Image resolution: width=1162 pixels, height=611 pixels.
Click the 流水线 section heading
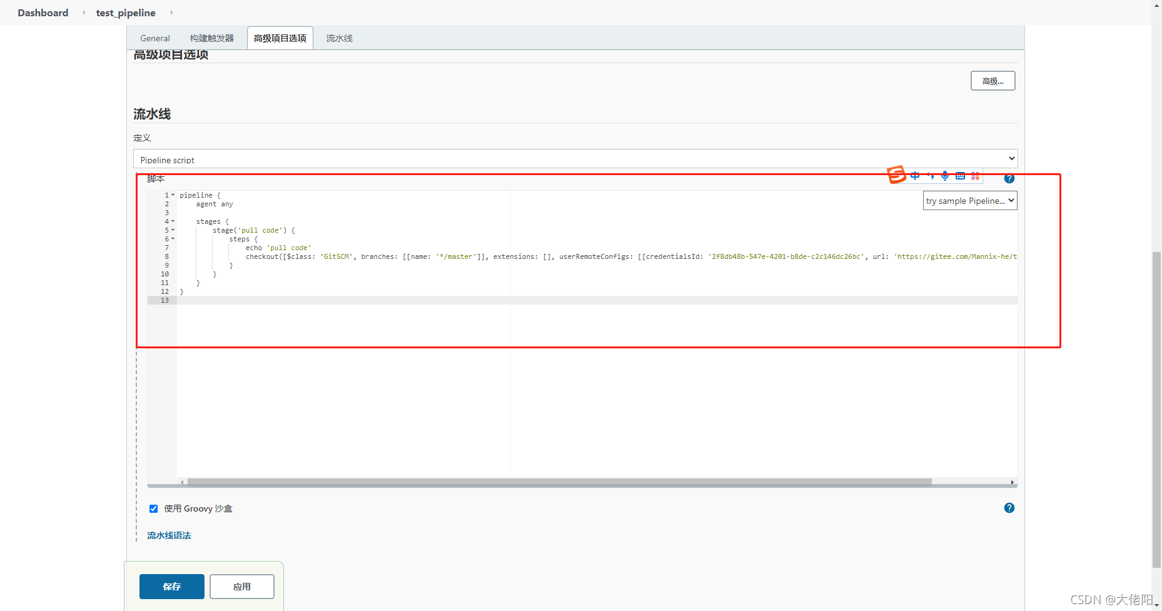coord(152,114)
